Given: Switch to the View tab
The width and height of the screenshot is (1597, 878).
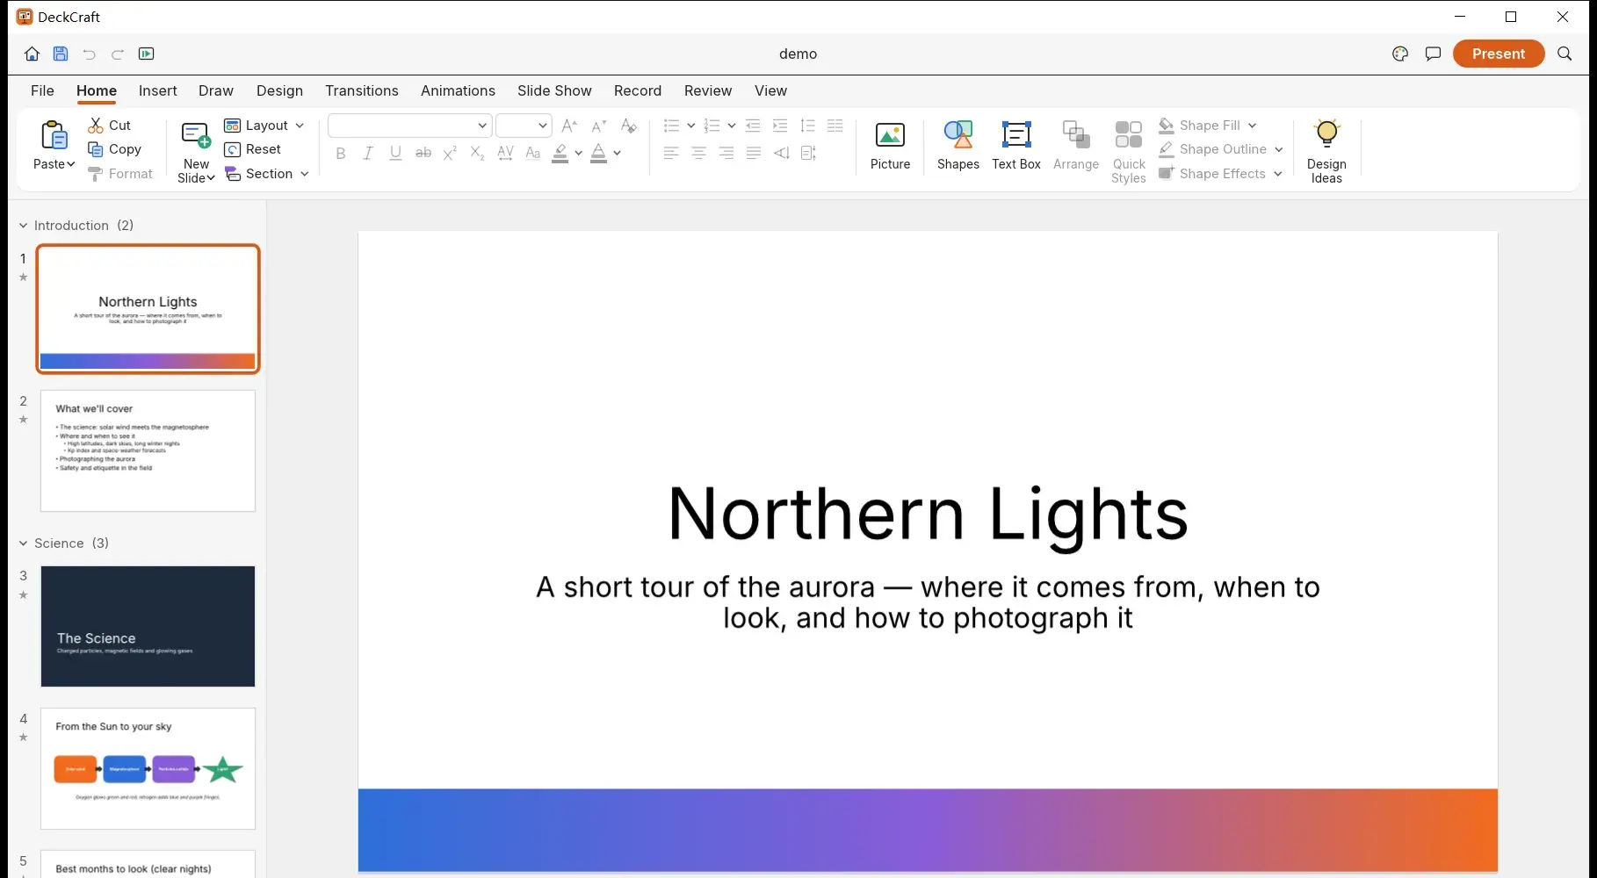Looking at the screenshot, I should pos(770,90).
